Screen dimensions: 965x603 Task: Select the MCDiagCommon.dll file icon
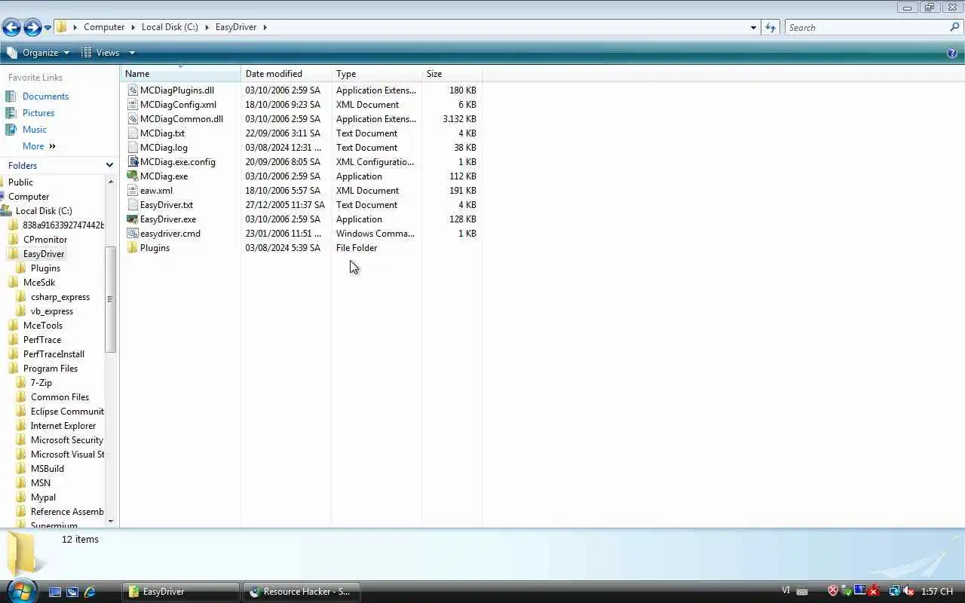(x=133, y=119)
